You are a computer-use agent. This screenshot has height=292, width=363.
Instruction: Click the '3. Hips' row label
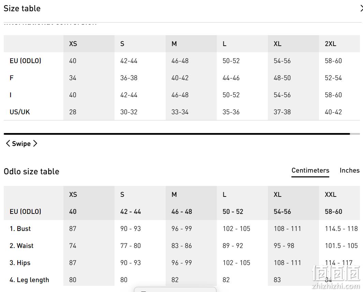click(x=20, y=263)
